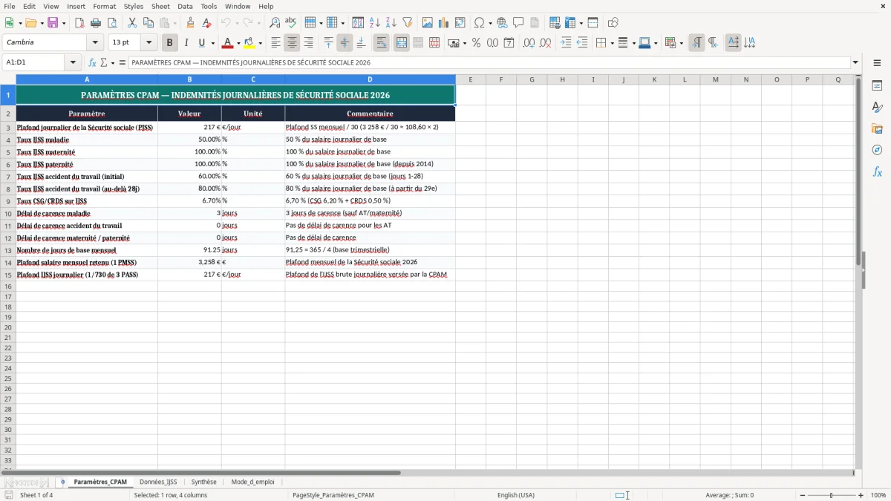Expand the formula bar

[856, 63]
